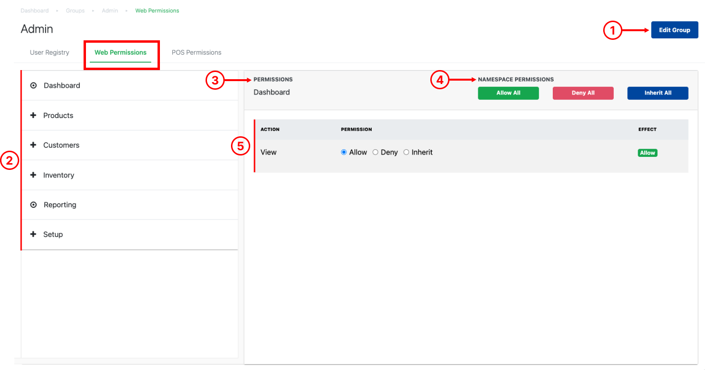
Task: Expand Setup using its plus icon
Action: click(33, 234)
